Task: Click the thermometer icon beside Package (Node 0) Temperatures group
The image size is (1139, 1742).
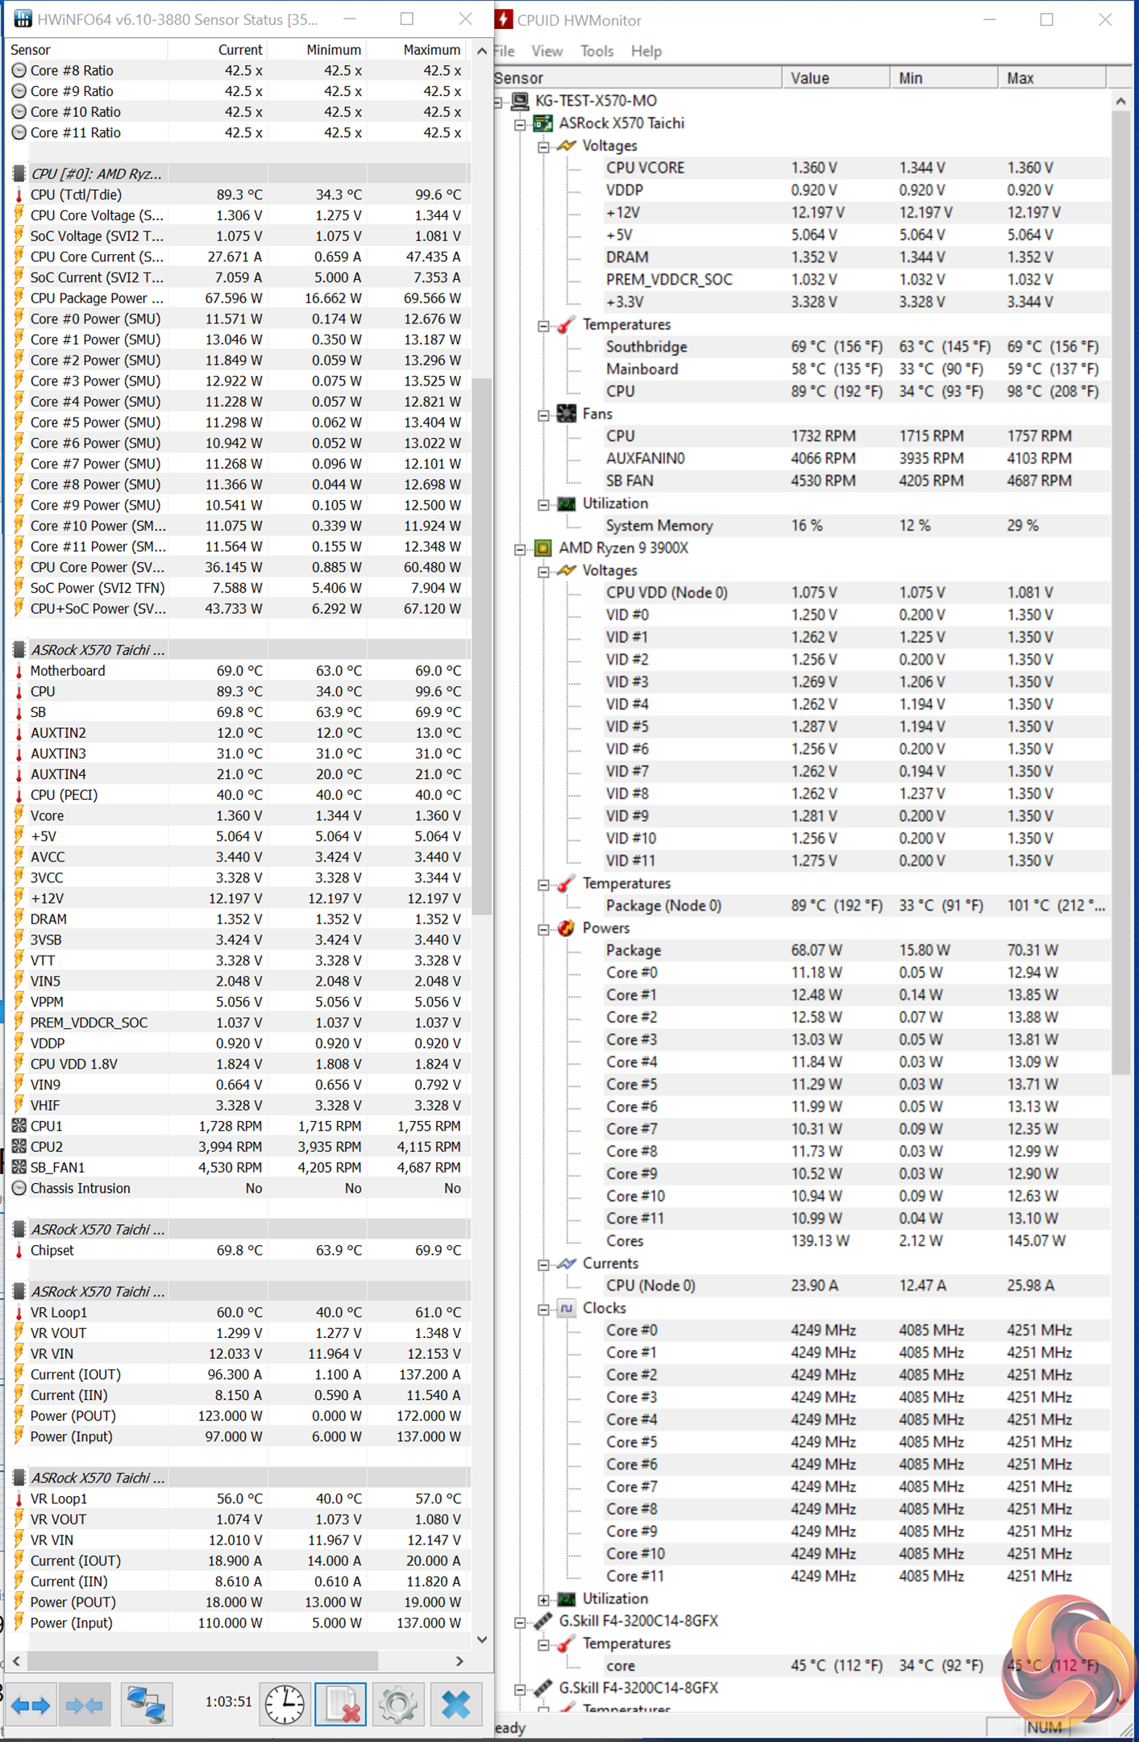Action: (x=567, y=884)
